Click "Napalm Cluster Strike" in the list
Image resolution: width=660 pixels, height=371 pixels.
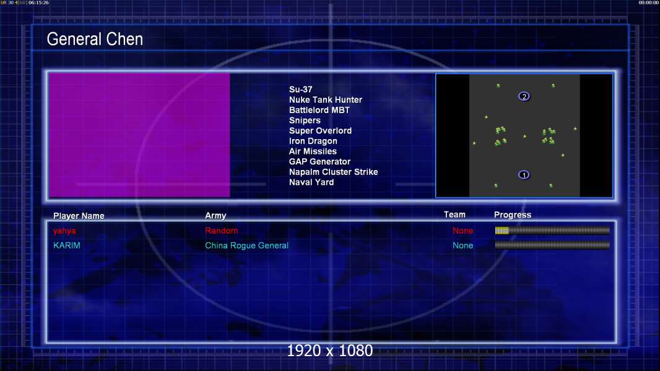pos(333,172)
